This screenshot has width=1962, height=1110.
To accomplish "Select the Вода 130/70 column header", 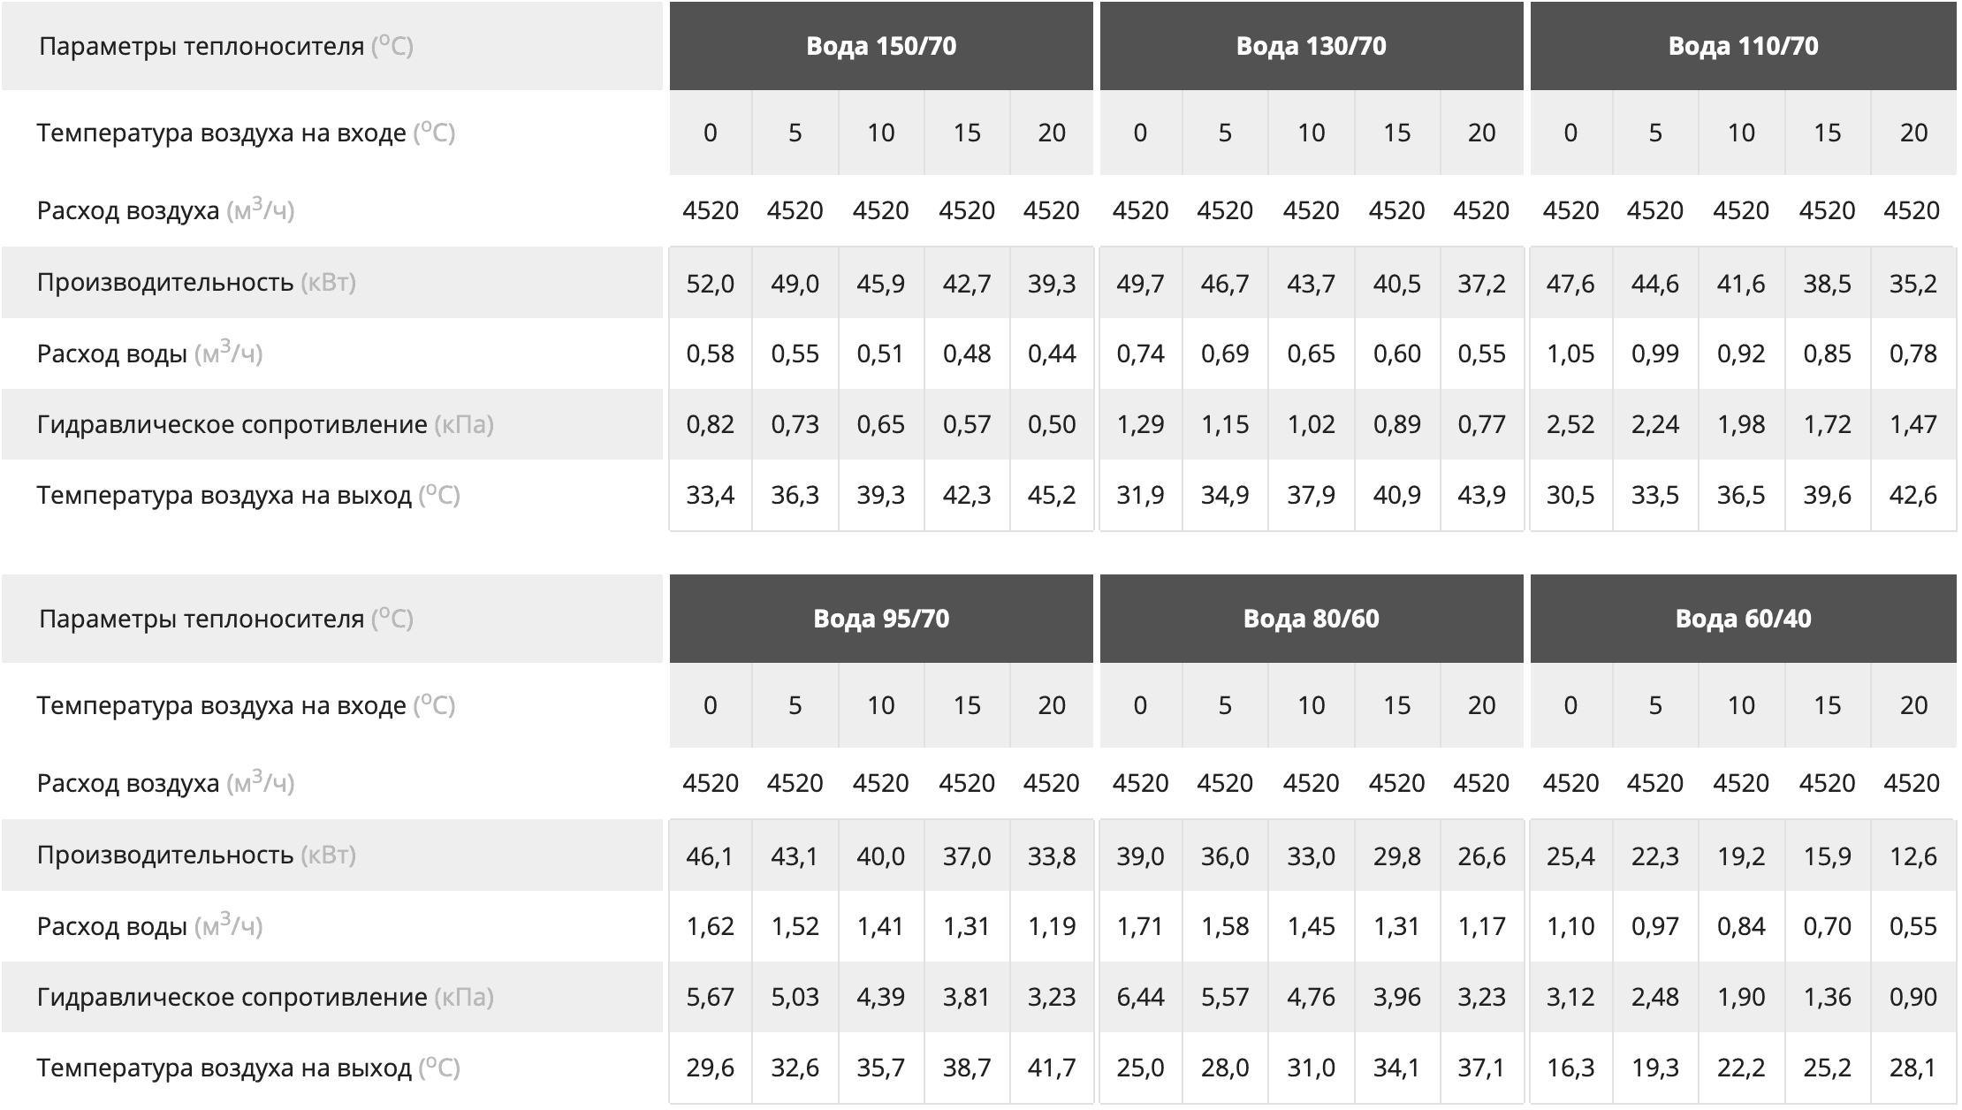I will point(1312,46).
